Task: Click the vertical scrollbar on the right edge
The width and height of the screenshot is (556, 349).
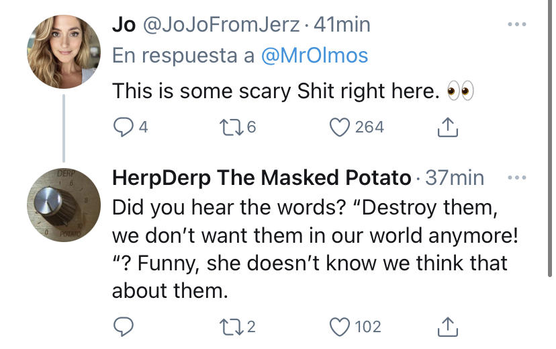Action: coord(550,139)
